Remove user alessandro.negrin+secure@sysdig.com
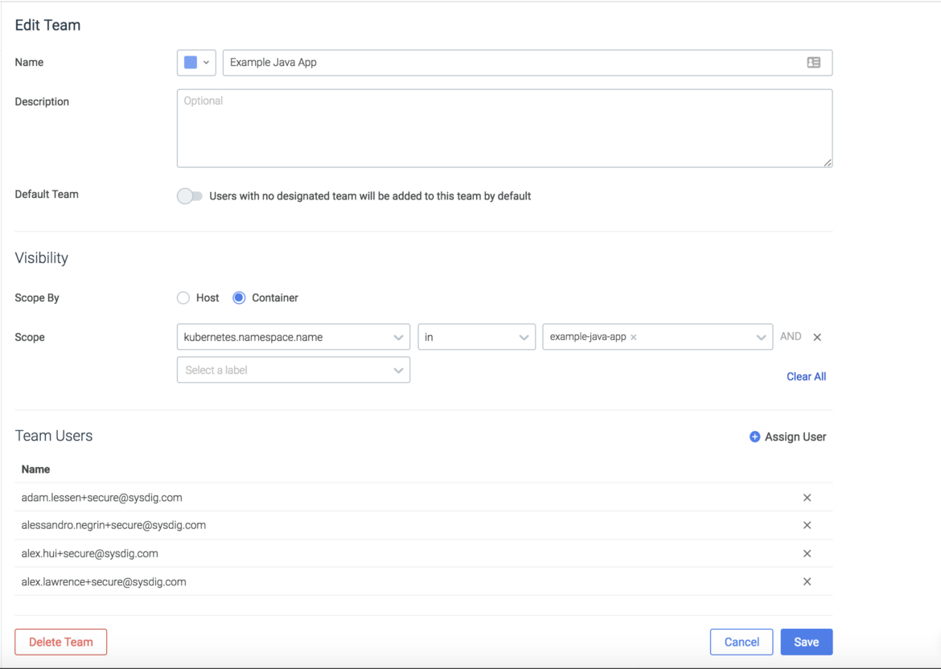The image size is (941, 669). click(807, 525)
